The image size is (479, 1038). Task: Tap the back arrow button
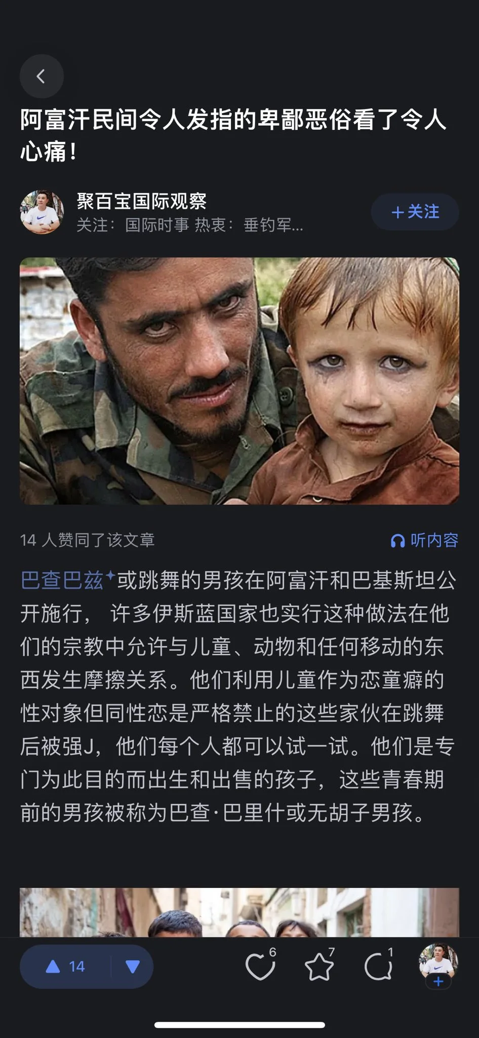click(x=42, y=76)
